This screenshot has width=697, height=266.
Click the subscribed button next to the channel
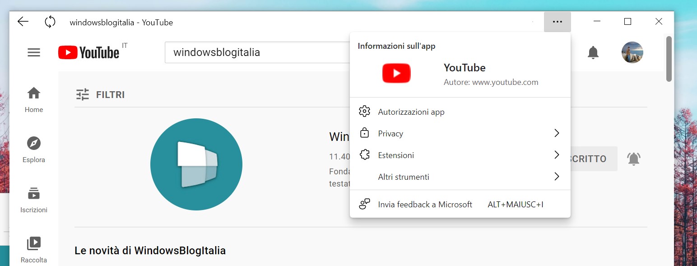pos(594,159)
